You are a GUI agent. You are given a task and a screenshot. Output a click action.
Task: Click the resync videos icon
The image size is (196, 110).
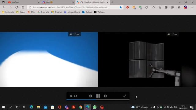pos(76,96)
